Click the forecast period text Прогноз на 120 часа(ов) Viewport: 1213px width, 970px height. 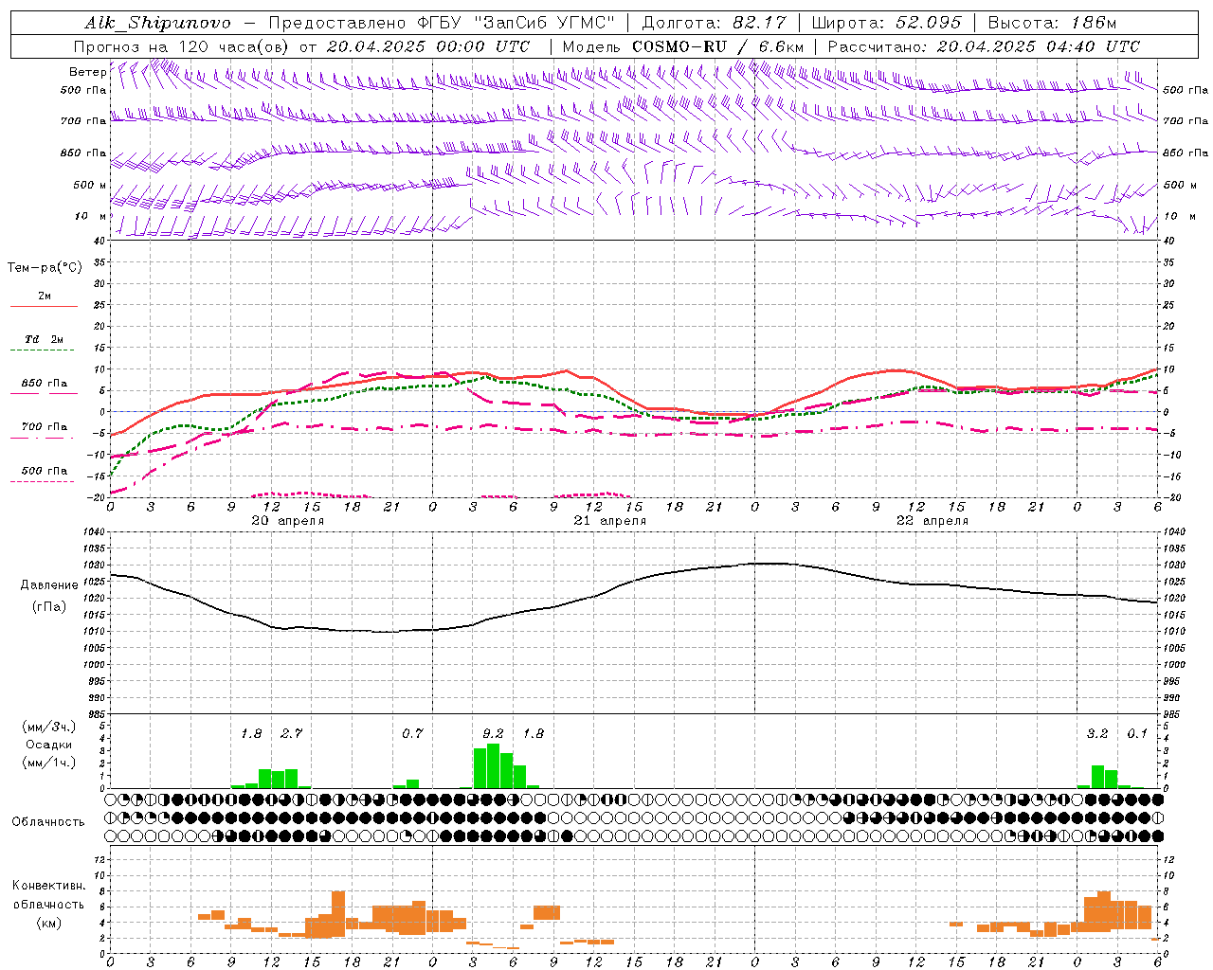tap(182, 46)
